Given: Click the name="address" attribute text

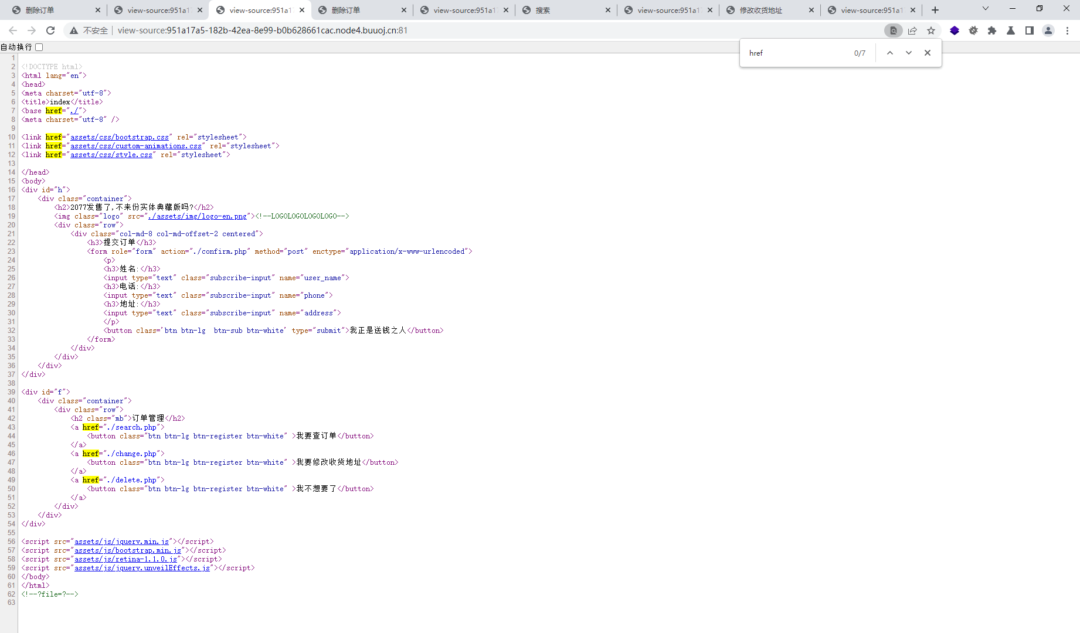Looking at the screenshot, I should point(308,313).
